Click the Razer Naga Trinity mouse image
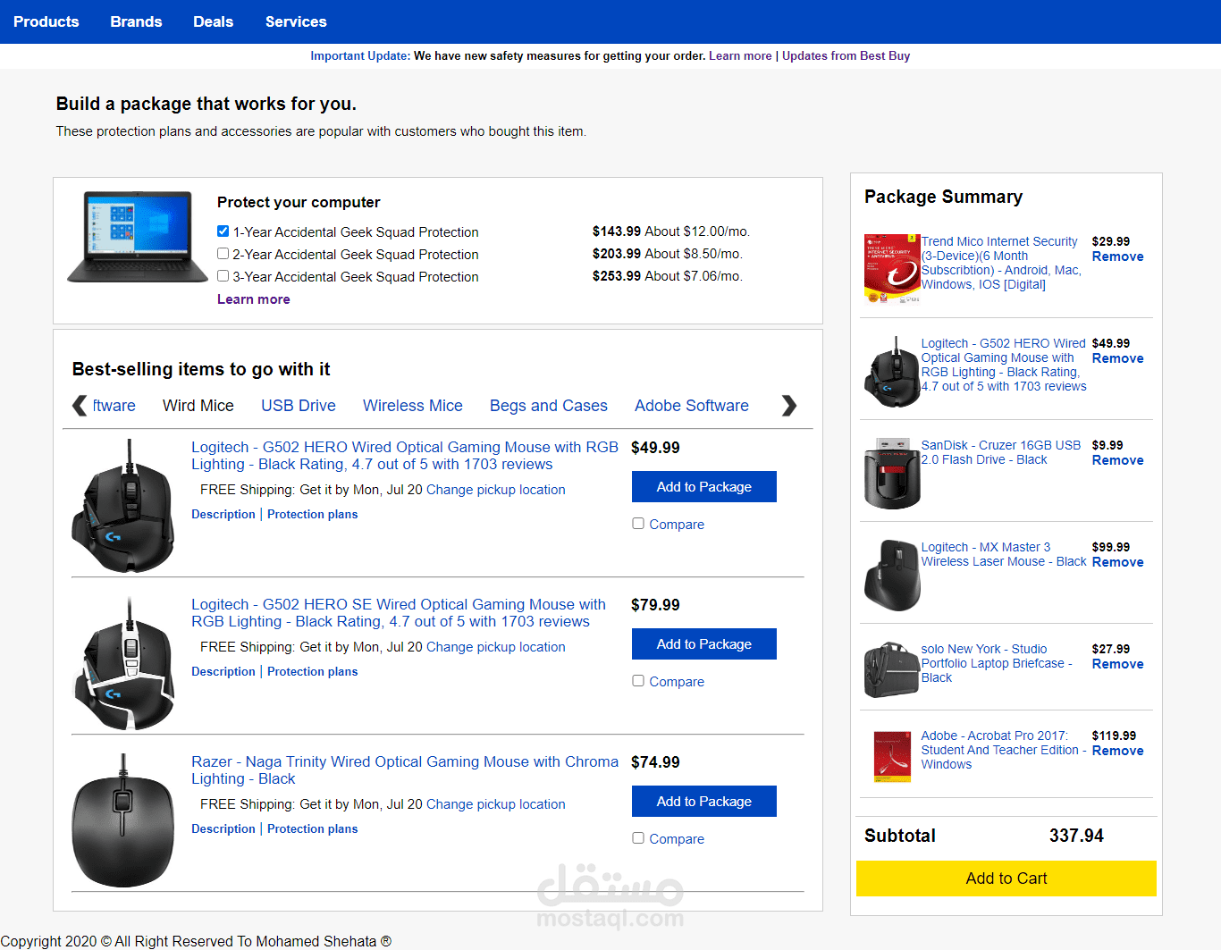This screenshot has height=950, width=1221. click(123, 820)
